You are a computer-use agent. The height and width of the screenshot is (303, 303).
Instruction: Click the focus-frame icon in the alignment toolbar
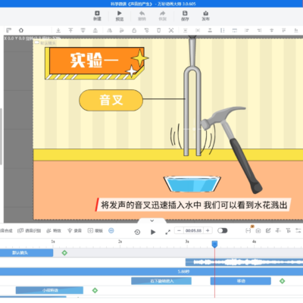171,30
